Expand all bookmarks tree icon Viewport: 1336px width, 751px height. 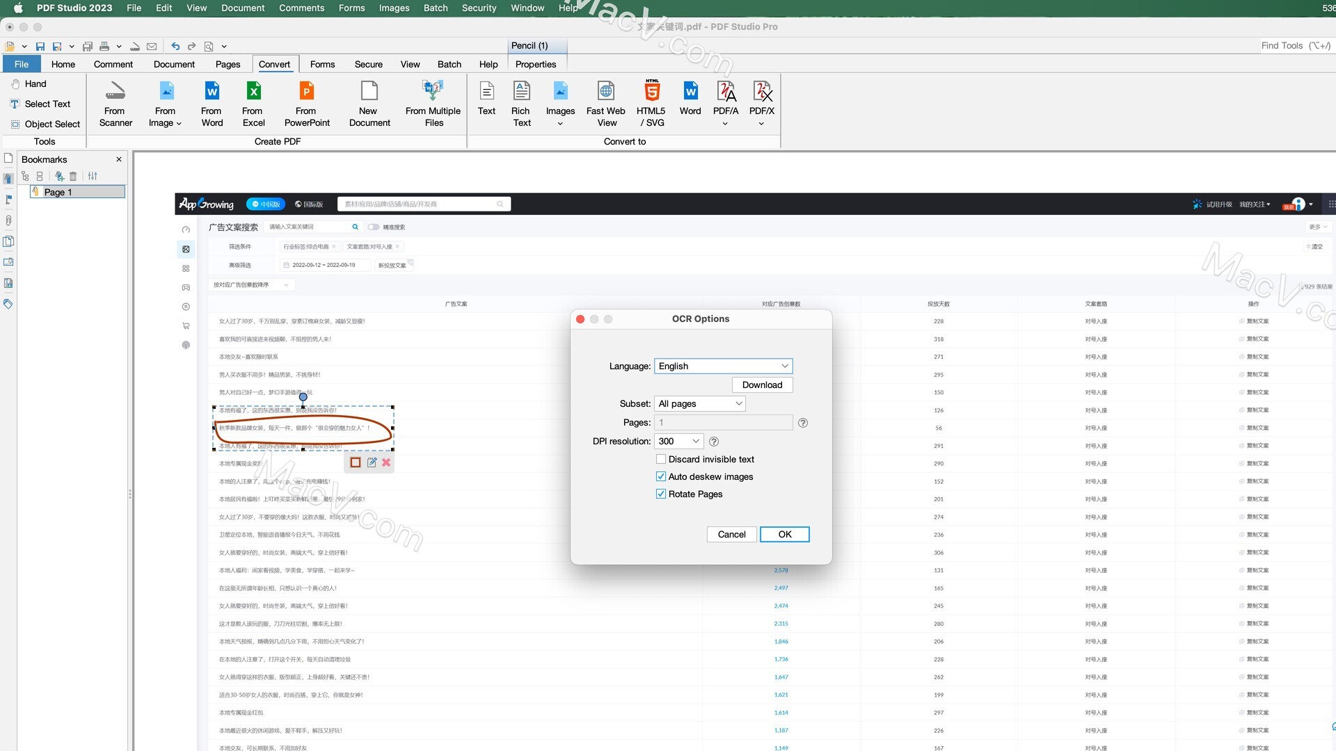[26, 176]
